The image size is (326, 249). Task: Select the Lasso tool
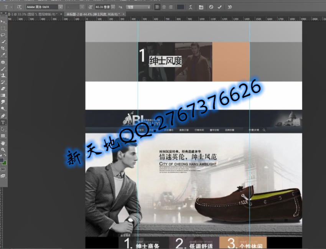(x=3, y=35)
